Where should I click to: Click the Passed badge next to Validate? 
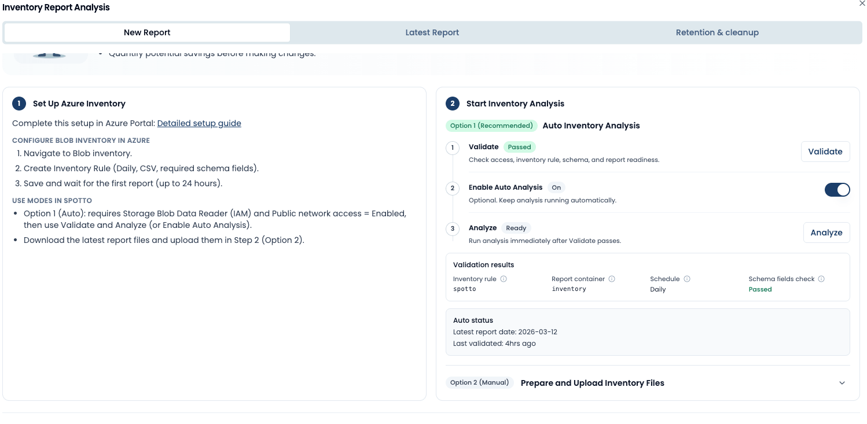519,146
